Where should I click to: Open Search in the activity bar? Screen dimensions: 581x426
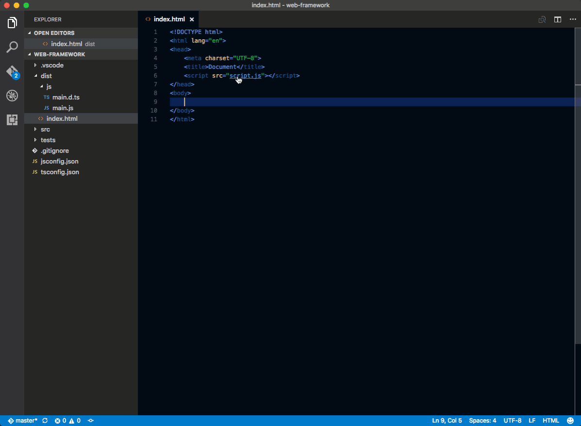[x=12, y=47]
